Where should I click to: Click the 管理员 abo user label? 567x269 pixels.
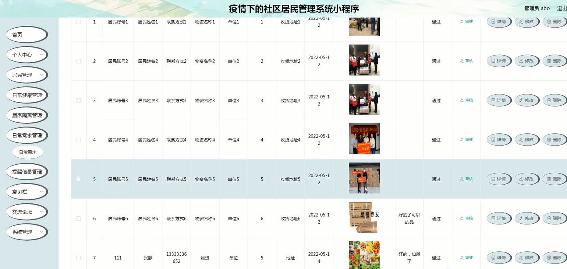537,8
